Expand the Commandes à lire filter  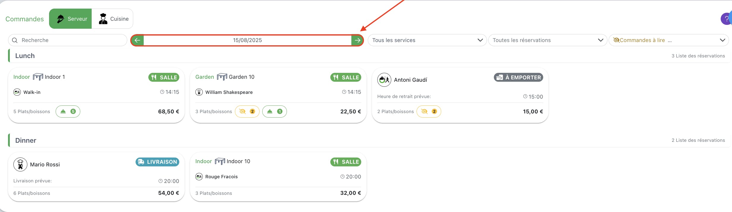tap(668, 40)
